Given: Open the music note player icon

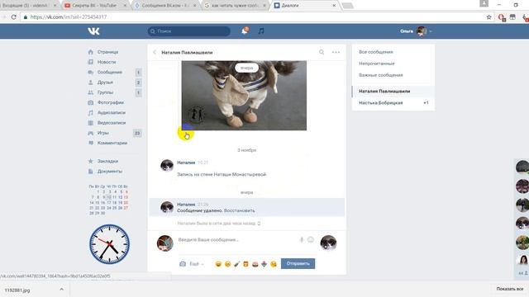Looking at the screenshot, I should (x=261, y=31).
